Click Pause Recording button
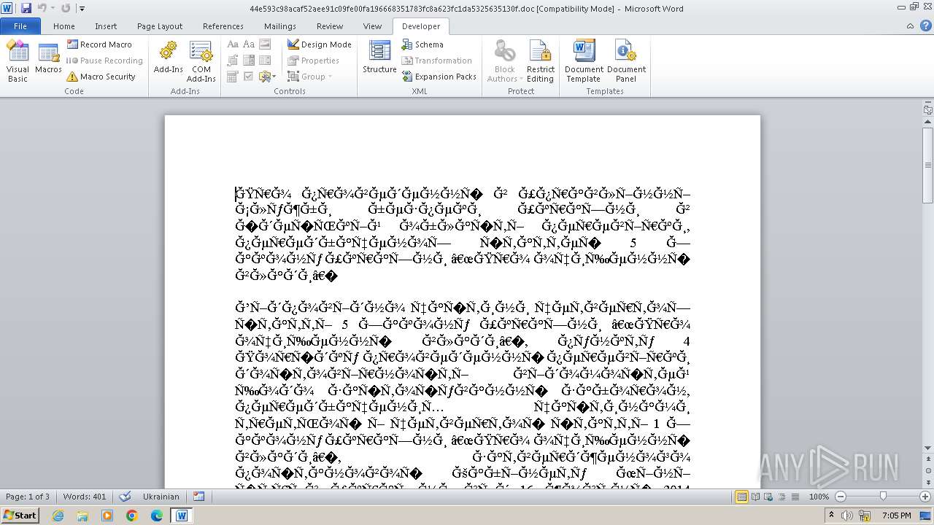This screenshot has width=934, height=525. 104,61
